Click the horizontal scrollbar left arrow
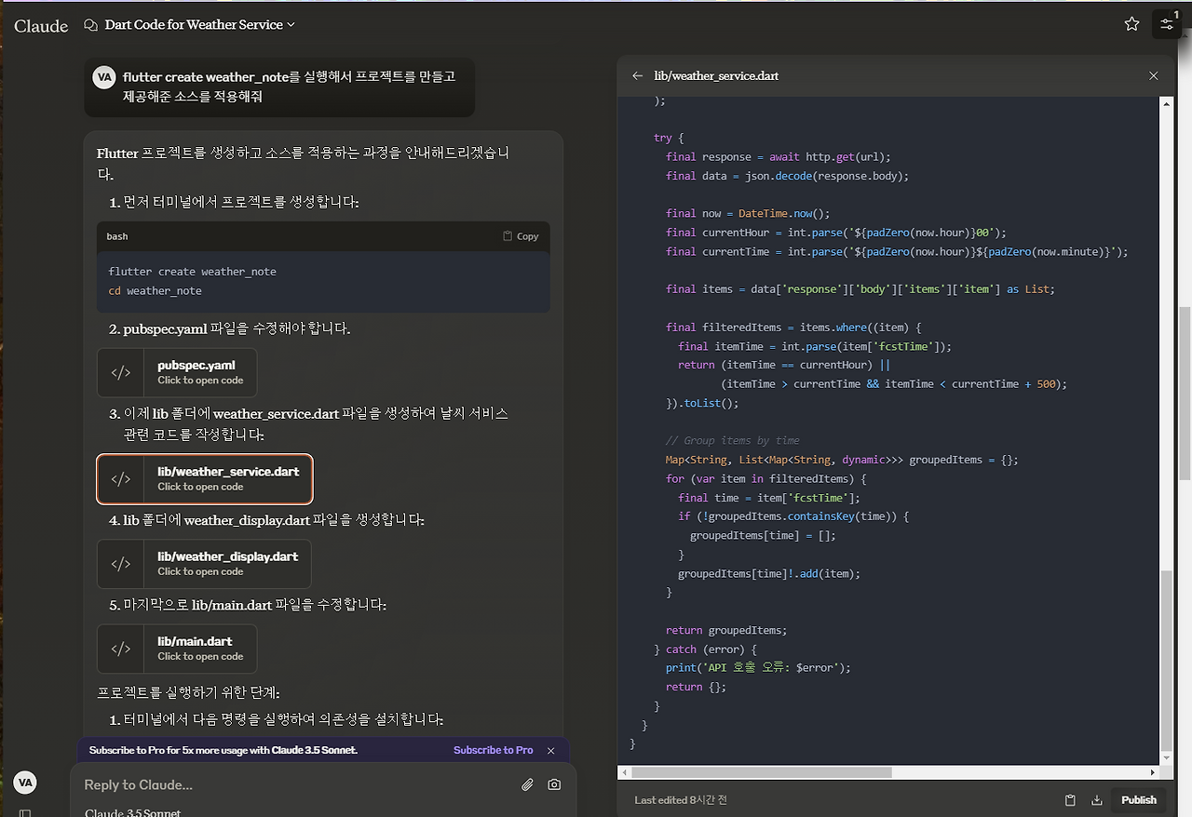The image size is (1192, 817). (x=624, y=772)
